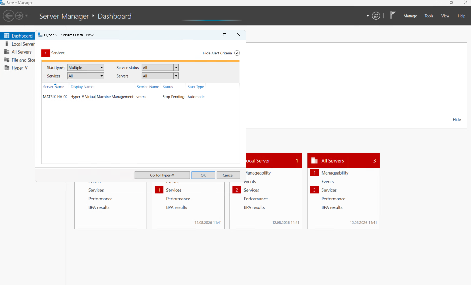Refresh the Server Manager dashboard
This screenshot has width=471, height=285.
pos(376,16)
